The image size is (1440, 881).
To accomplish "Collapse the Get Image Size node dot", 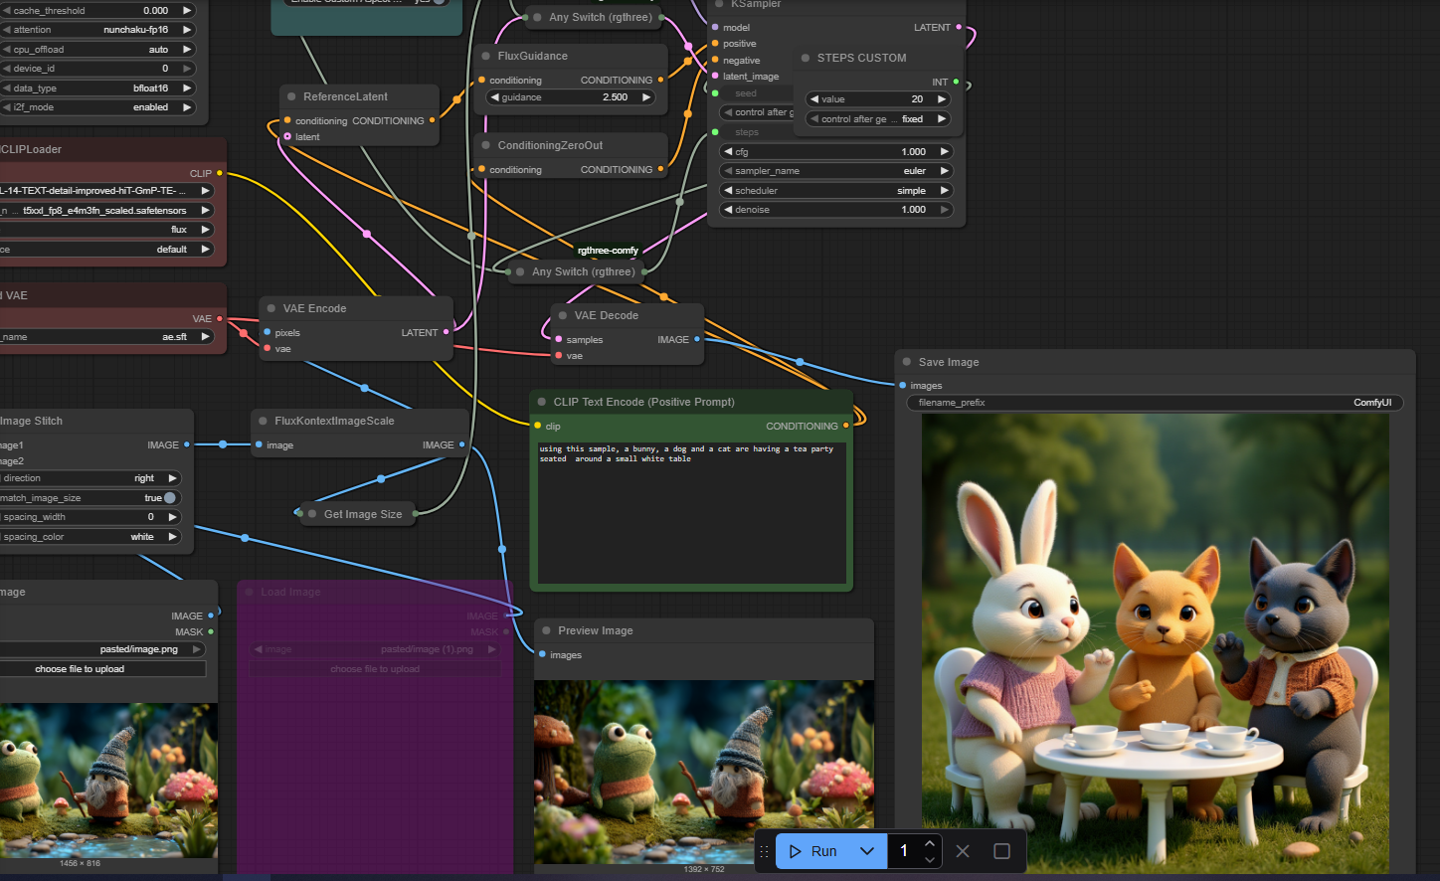I will pyautogui.click(x=312, y=514).
